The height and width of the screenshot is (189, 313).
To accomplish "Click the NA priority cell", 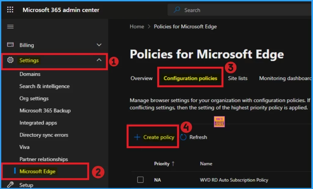I will [x=157, y=180].
